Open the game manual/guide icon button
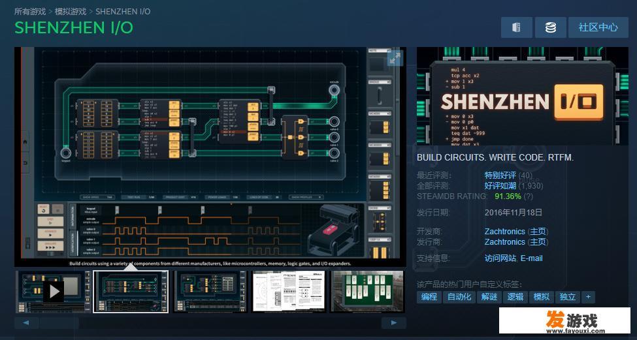This screenshot has width=637, height=340. point(516,27)
